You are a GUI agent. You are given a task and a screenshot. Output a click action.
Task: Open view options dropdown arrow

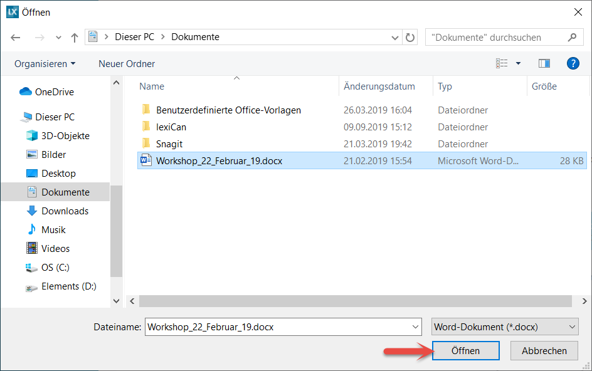pos(518,63)
